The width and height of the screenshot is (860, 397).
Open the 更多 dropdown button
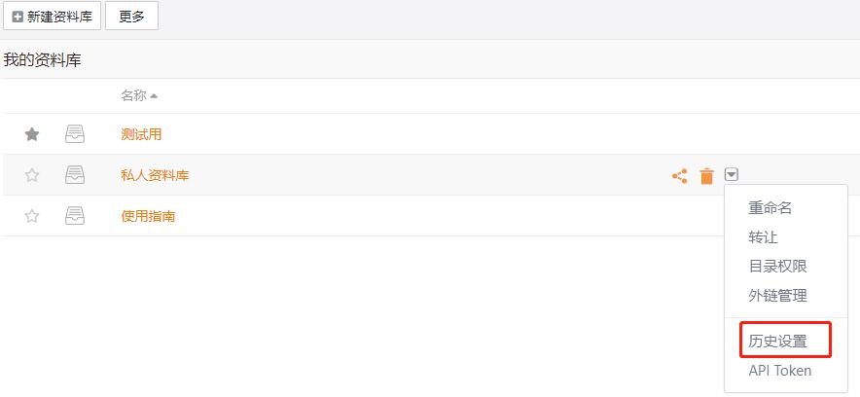[131, 17]
